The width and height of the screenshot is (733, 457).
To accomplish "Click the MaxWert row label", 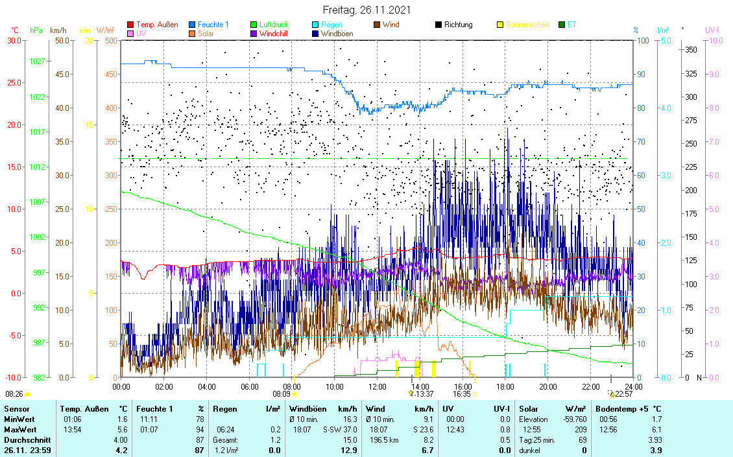I will pos(20,430).
